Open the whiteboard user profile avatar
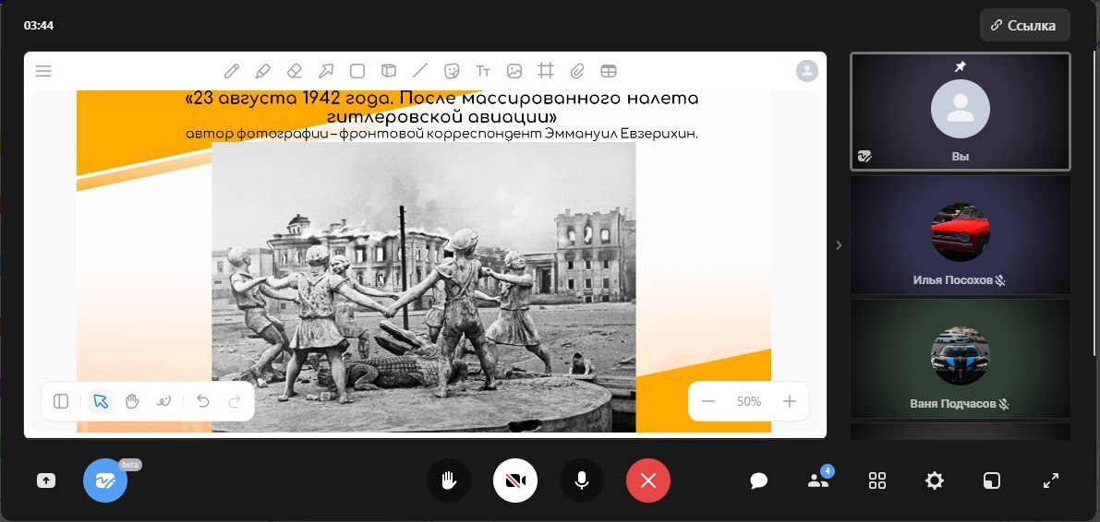Screen dimensions: 1100x522 [x=807, y=71]
